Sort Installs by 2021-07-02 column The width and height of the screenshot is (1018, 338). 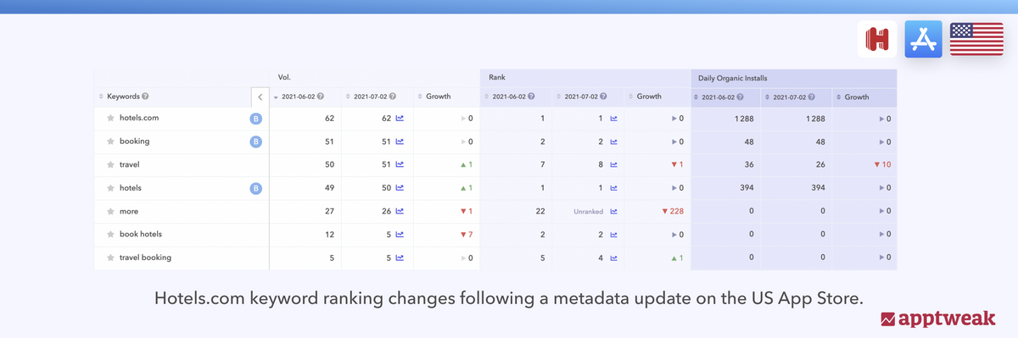767,97
